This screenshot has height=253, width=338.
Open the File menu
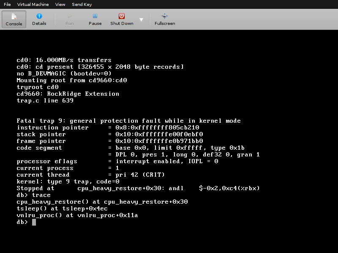[x=7, y=4]
